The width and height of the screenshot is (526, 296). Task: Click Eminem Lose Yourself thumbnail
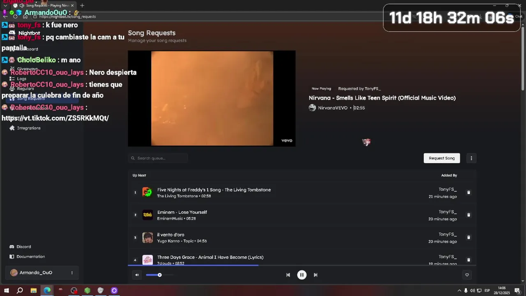pyautogui.click(x=148, y=215)
